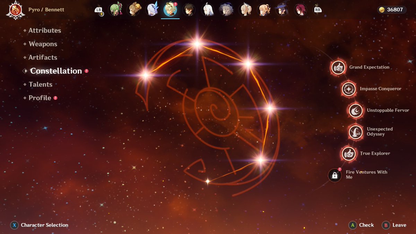Click the True Explorer label
Screen dimensions: 416x234
(x=375, y=153)
